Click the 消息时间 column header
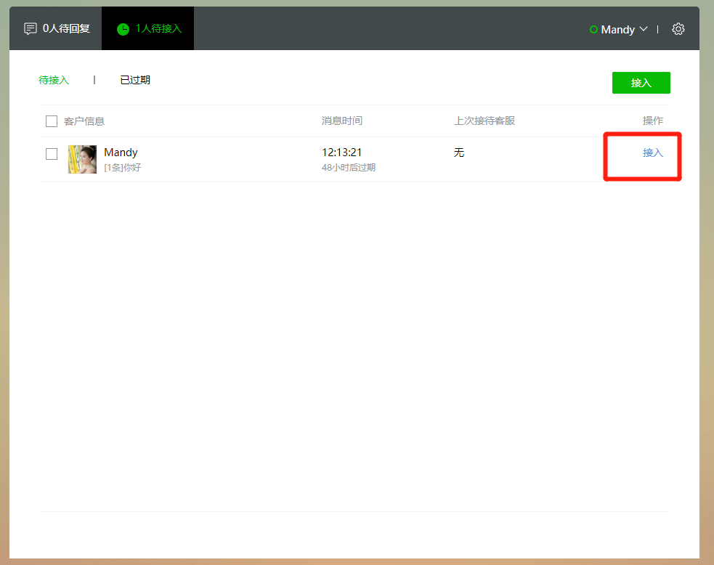 pyautogui.click(x=342, y=121)
